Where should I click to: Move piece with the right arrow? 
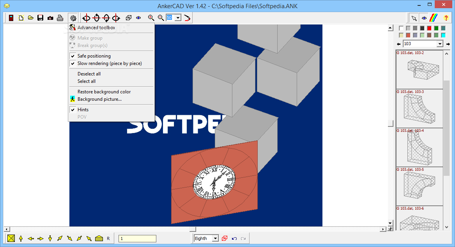click(40, 238)
